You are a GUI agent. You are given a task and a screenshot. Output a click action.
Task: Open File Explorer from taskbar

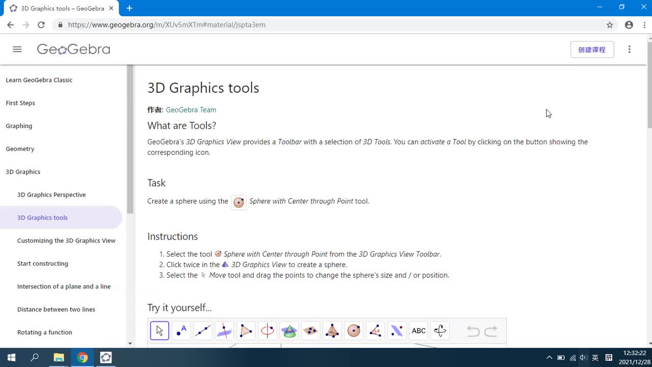pos(59,357)
